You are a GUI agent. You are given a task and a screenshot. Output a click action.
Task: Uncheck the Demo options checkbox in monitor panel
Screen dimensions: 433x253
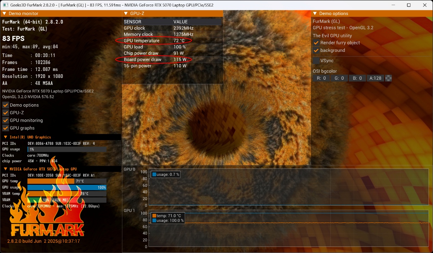pyautogui.click(x=5, y=105)
